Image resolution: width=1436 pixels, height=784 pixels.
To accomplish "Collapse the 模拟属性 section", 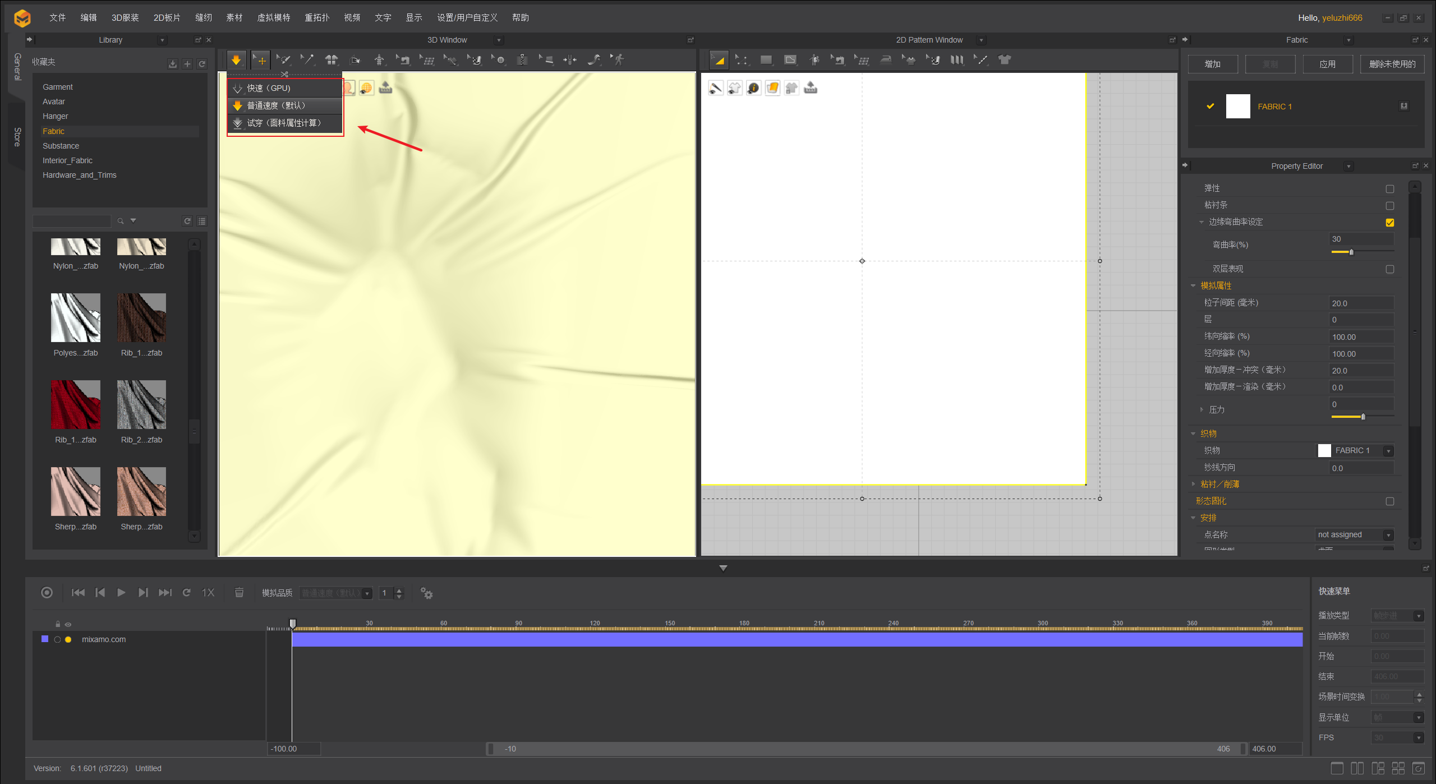I will (1193, 286).
